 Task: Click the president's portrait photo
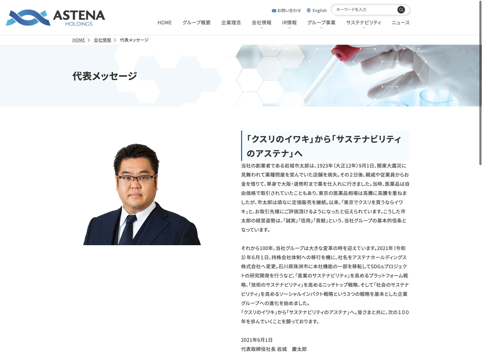(x=142, y=194)
